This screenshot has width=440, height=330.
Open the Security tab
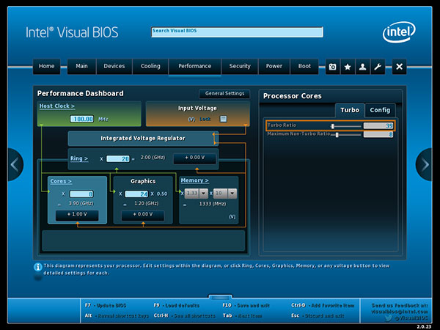point(240,66)
